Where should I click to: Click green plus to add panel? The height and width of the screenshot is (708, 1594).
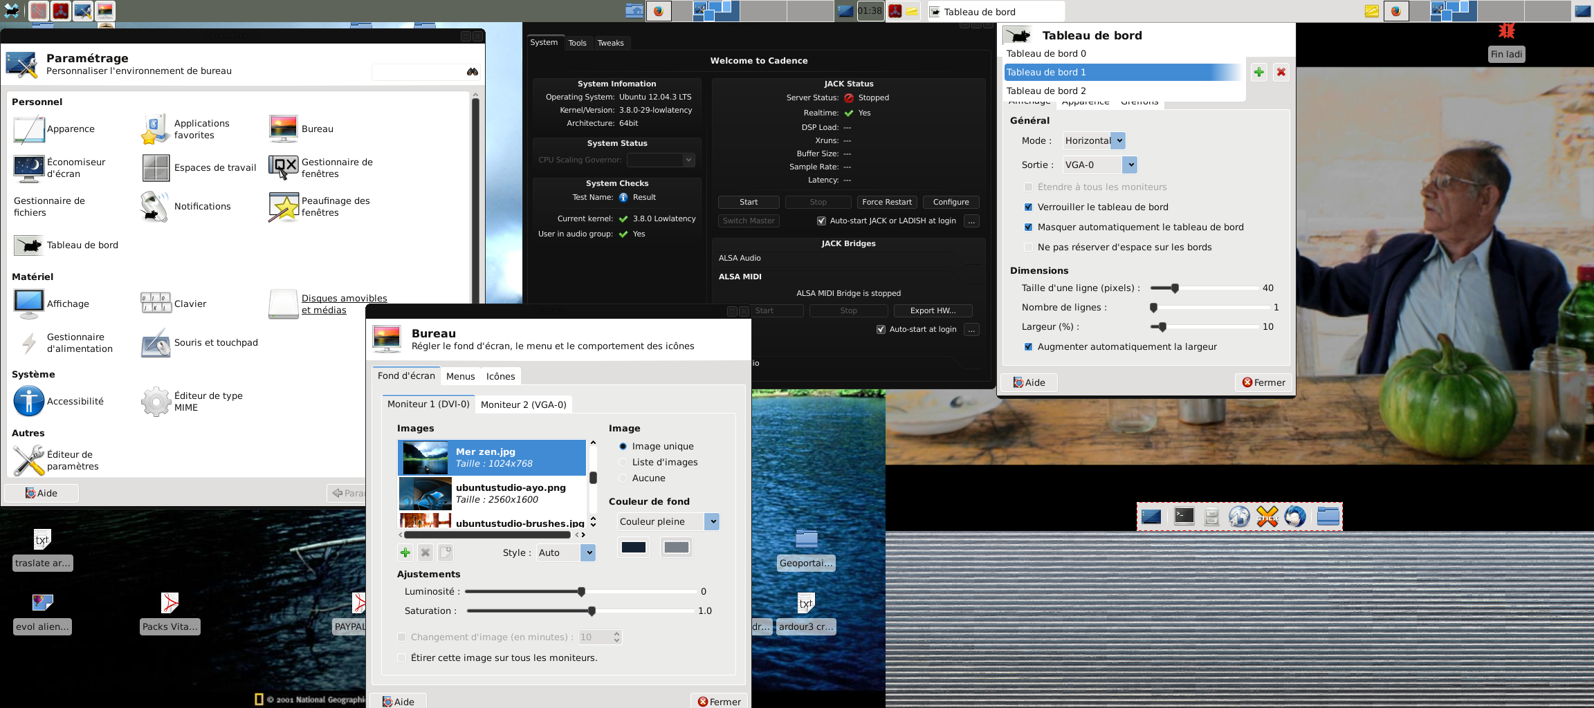[x=1258, y=72]
